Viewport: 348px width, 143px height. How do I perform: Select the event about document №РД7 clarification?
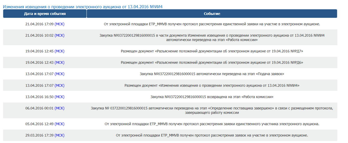point(212,51)
